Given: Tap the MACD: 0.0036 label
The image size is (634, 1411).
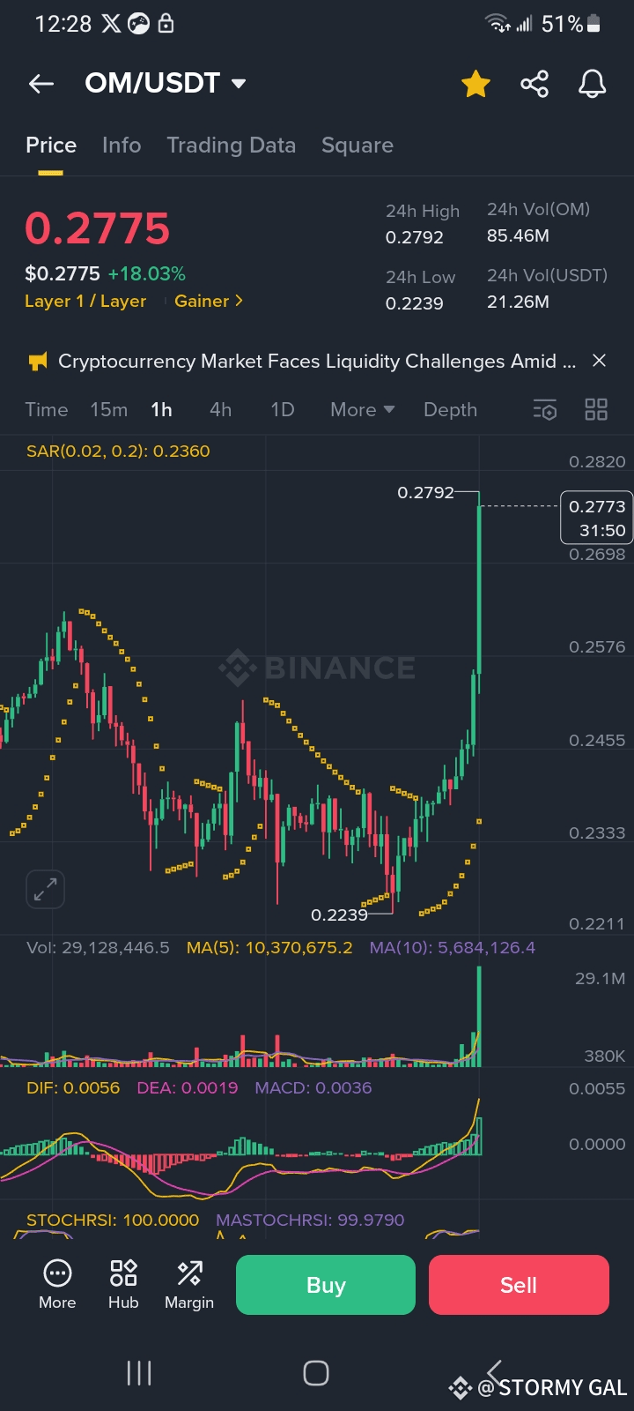Looking at the screenshot, I should 313,1087.
